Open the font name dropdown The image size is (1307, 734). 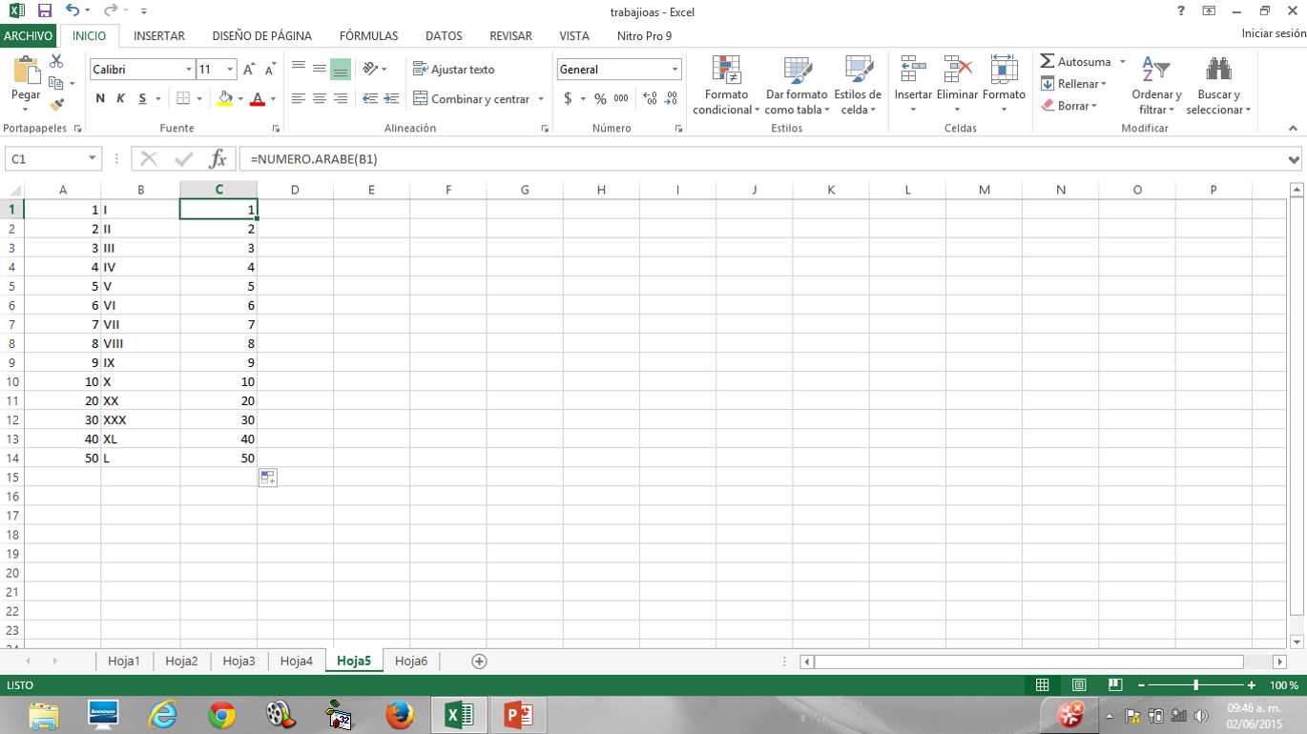click(x=190, y=69)
